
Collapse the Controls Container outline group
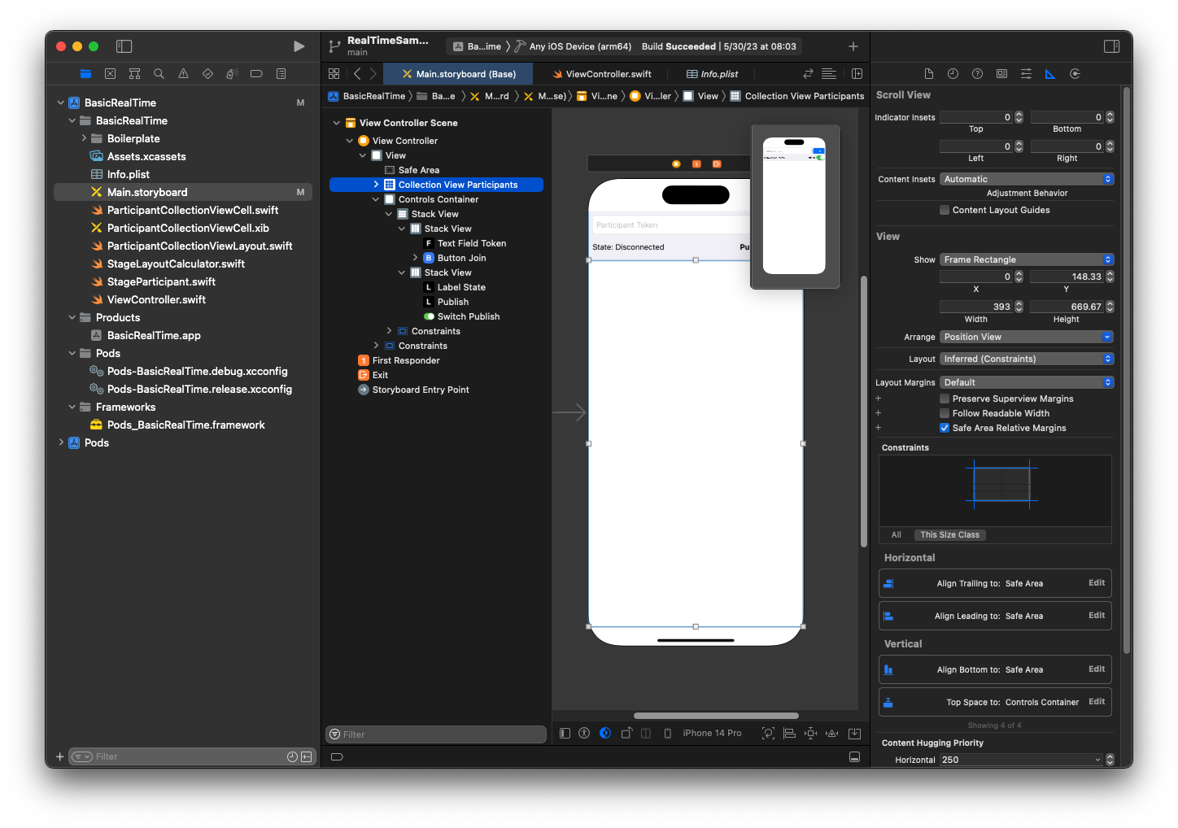click(x=375, y=198)
